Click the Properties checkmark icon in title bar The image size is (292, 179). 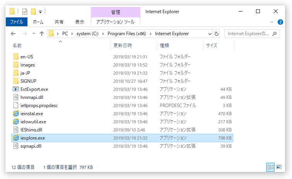[25, 12]
